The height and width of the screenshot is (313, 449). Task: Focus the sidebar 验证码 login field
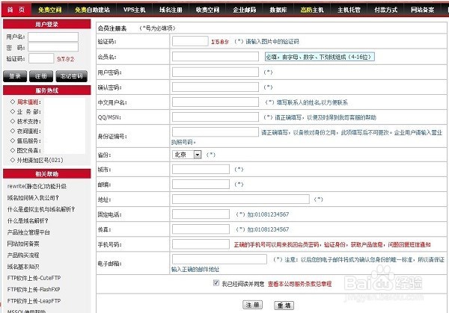pyautogui.click(x=41, y=58)
